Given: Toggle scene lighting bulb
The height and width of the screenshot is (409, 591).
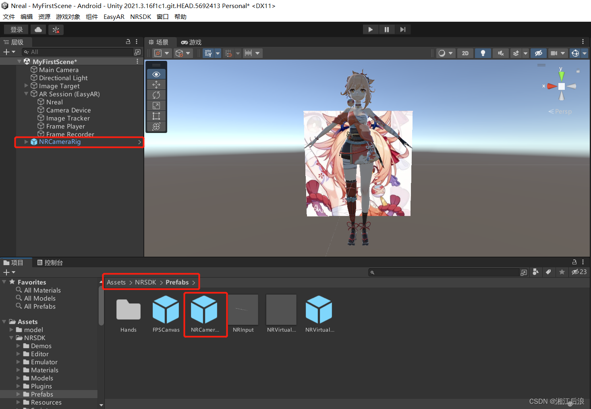Looking at the screenshot, I should [483, 53].
